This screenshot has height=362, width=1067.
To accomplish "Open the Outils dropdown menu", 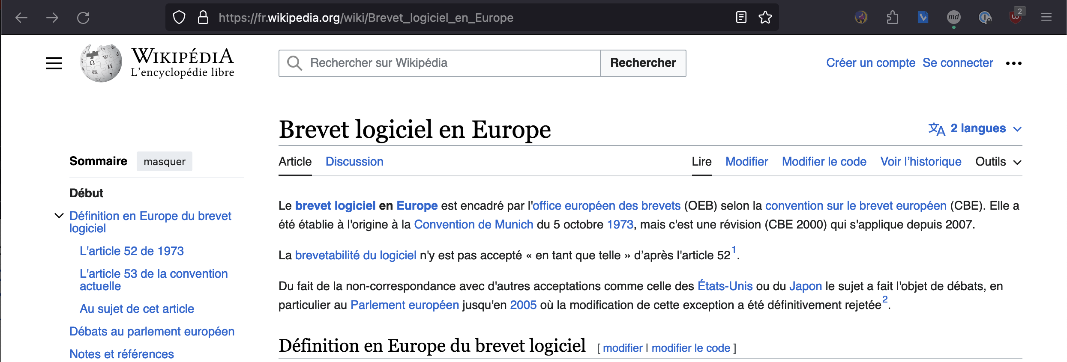I will 998,162.
